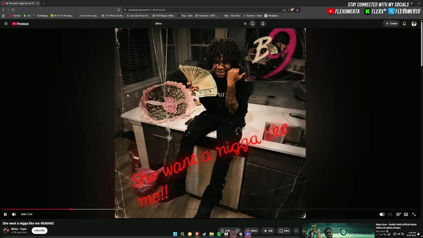Image resolution: width=423 pixels, height=238 pixels.
Task: Click the browser address bar URL
Action: coord(147,10)
